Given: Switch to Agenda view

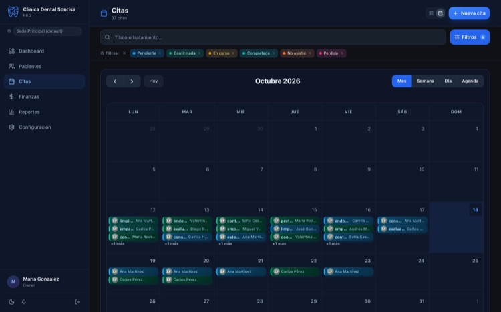Looking at the screenshot, I should 470,81.
